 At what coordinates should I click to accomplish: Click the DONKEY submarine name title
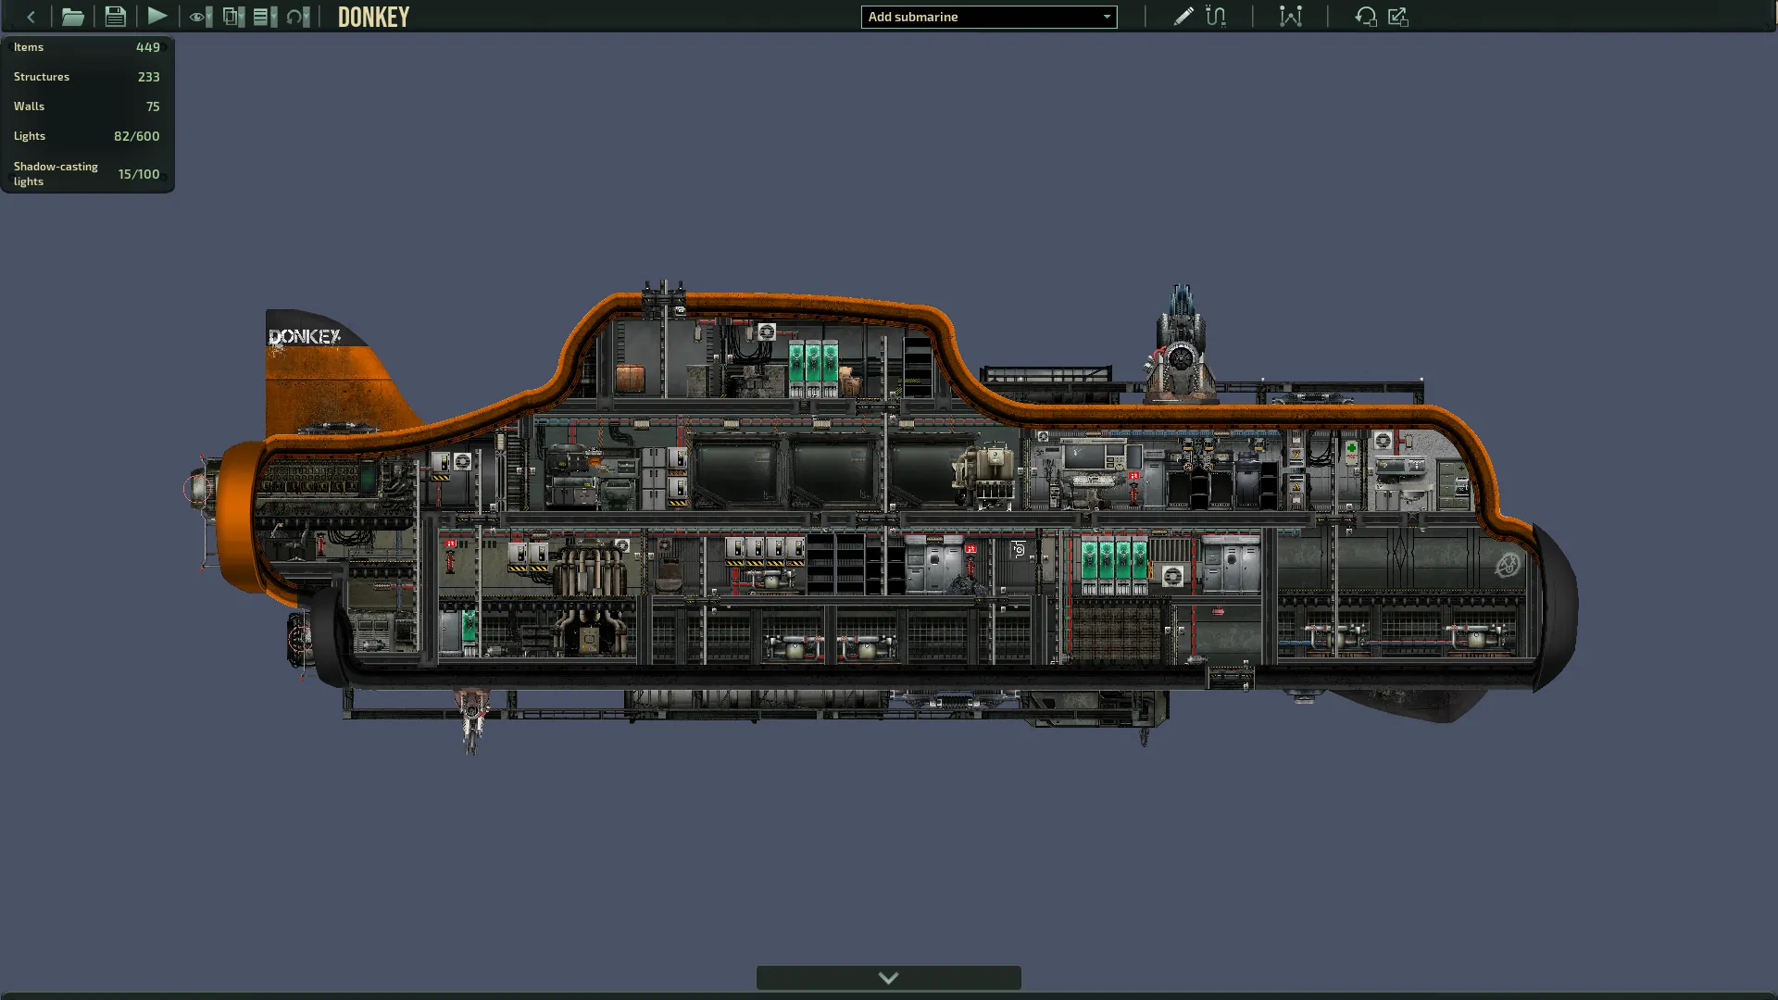pos(373,17)
